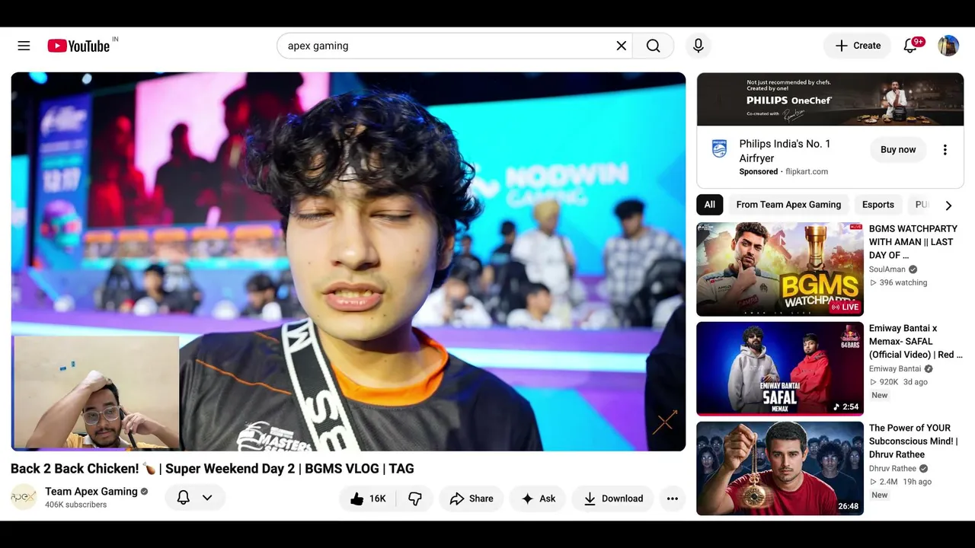Open The Power of YOUR Subconscious Mind title
975x548 pixels.
point(913,441)
